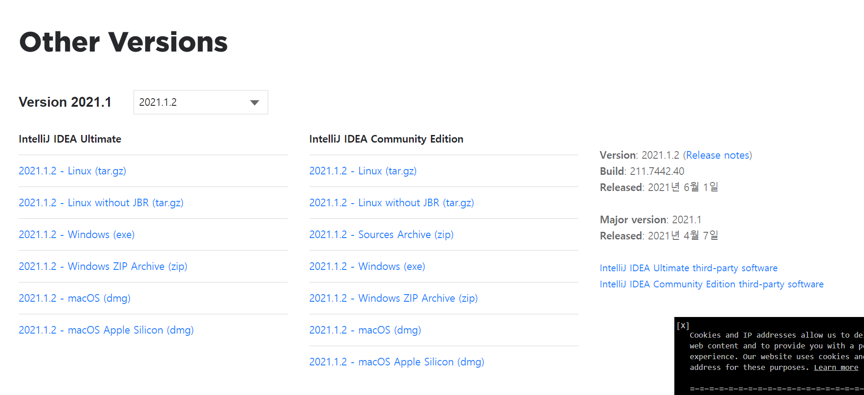864x395 pixels.
Task: Download Community Edition Linux (tar.gz)
Action: click(x=363, y=171)
